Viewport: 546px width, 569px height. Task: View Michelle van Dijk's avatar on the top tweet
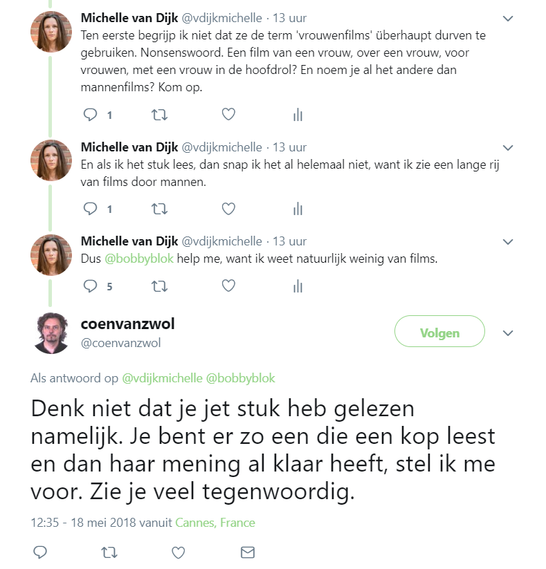[52, 32]
